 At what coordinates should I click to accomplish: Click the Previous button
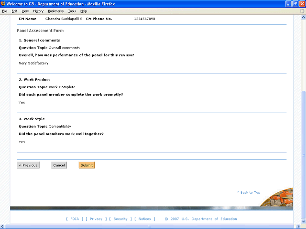coord(28,165)
